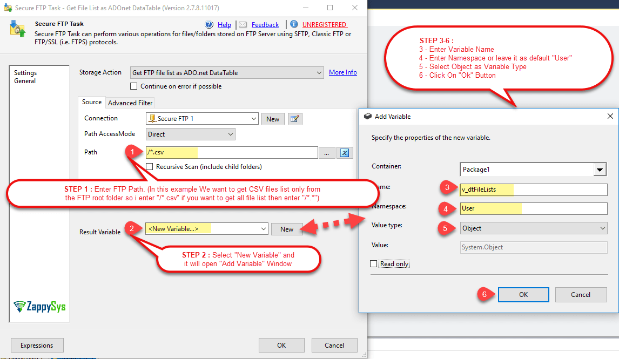Click the Feedback envelope icon
This screenshot has width=619, height=359.
pos(243,24)
